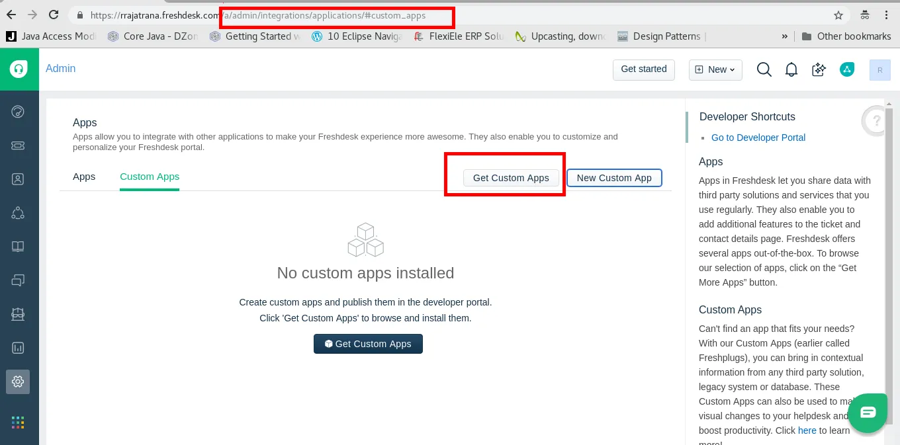Open the Upcasting bookmark
This screenshot has width=900, height=445.
click(561, 36)
